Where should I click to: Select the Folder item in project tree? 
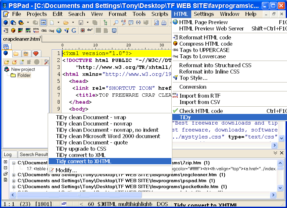pyautogui.click(x=24, y=75)
